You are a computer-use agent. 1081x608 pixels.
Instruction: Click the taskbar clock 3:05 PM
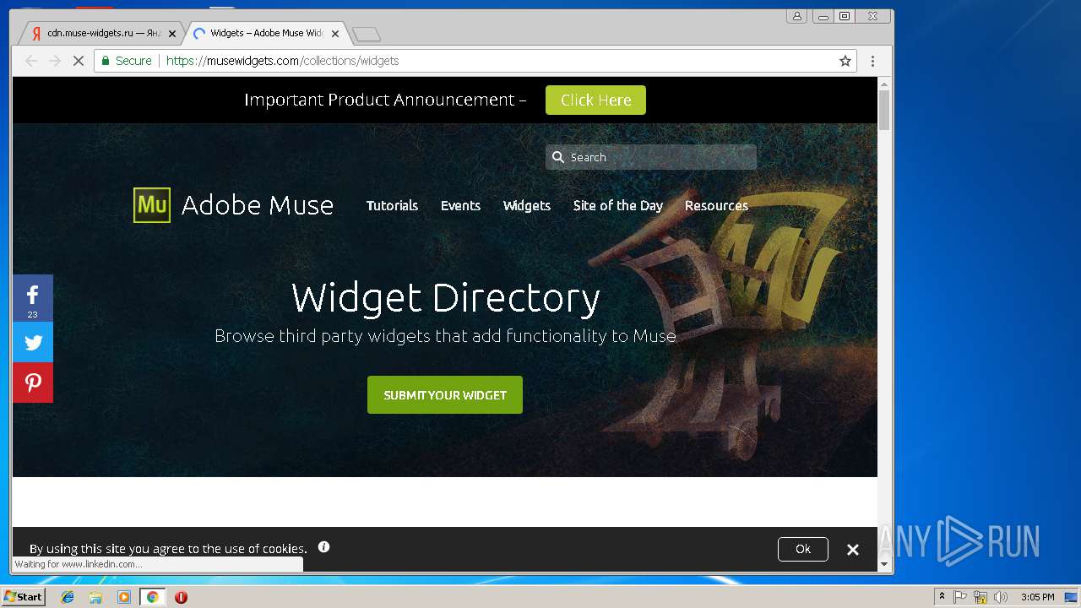(1037, 597)
